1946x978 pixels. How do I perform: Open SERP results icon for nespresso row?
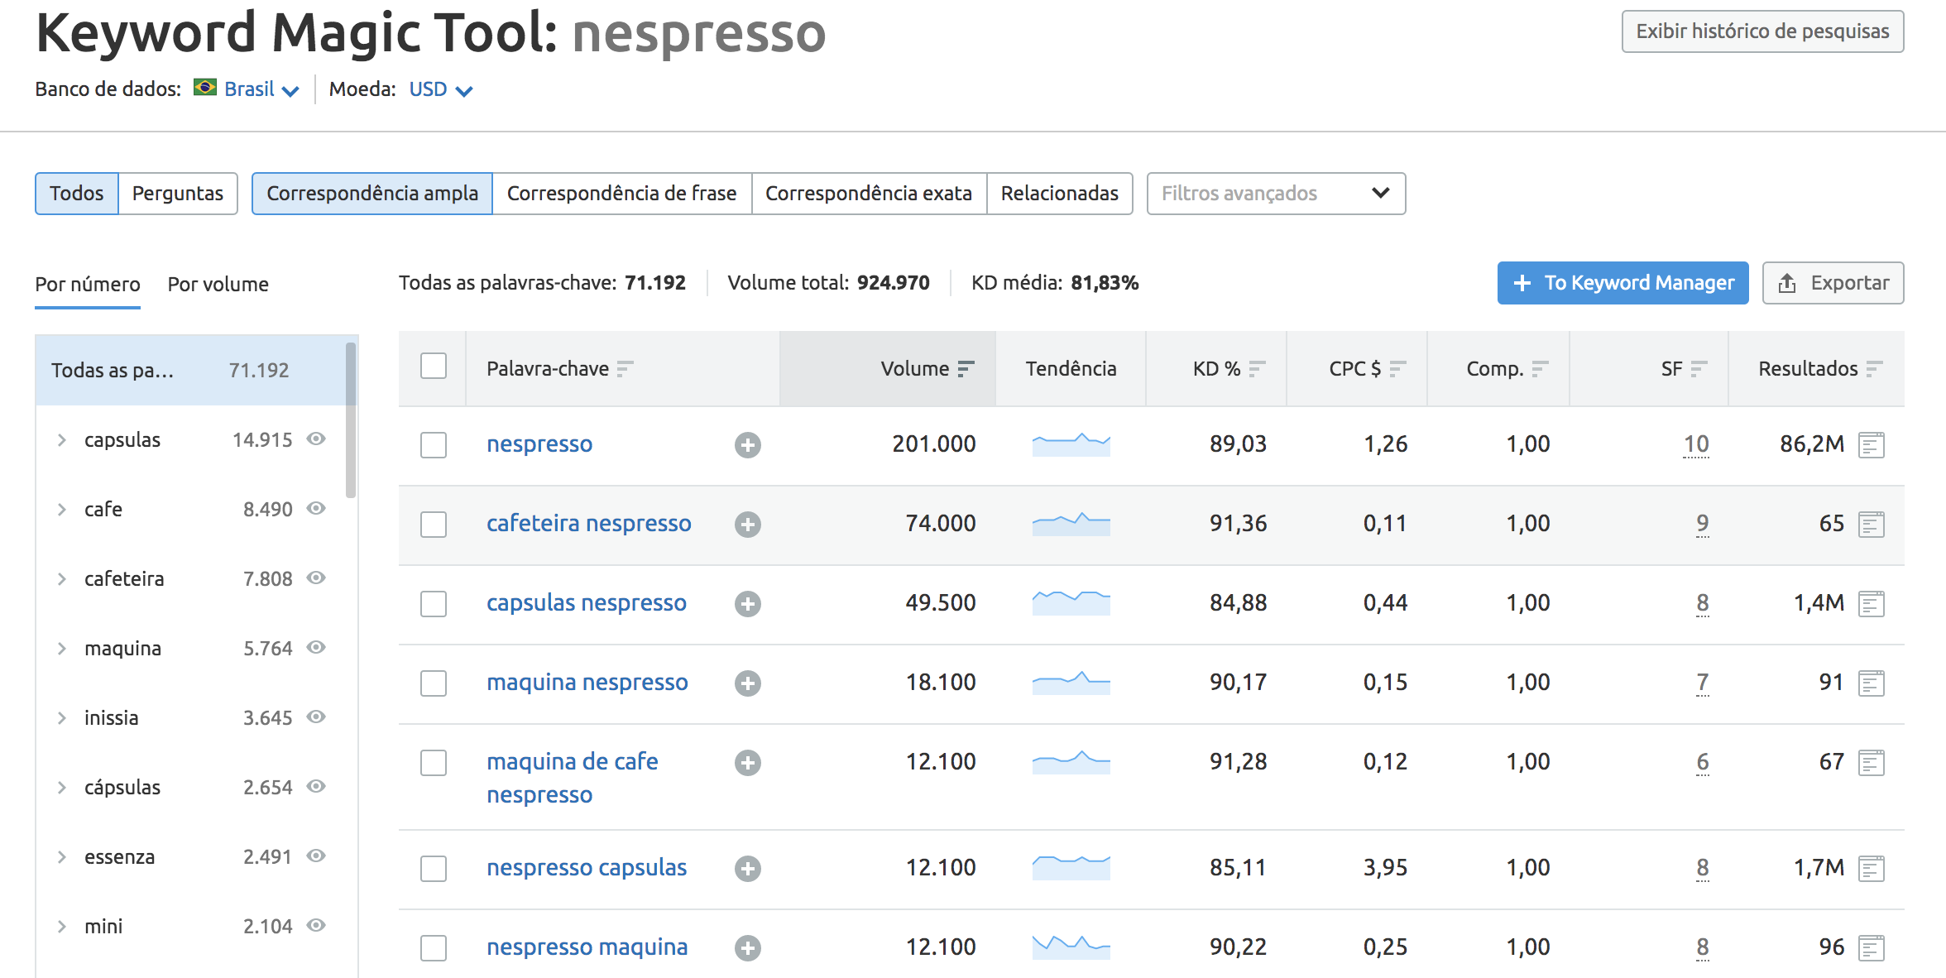(x=1872, y=445)
